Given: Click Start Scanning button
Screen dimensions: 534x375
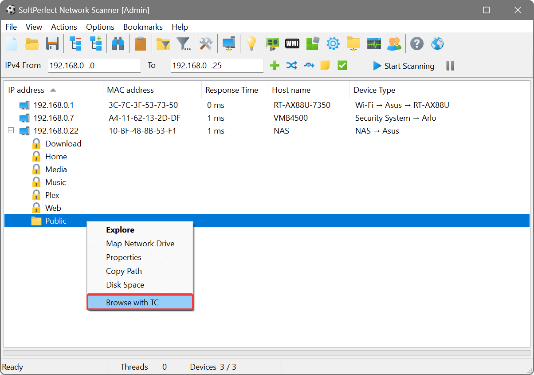Looking at the screenshot, I should point(404,66).
